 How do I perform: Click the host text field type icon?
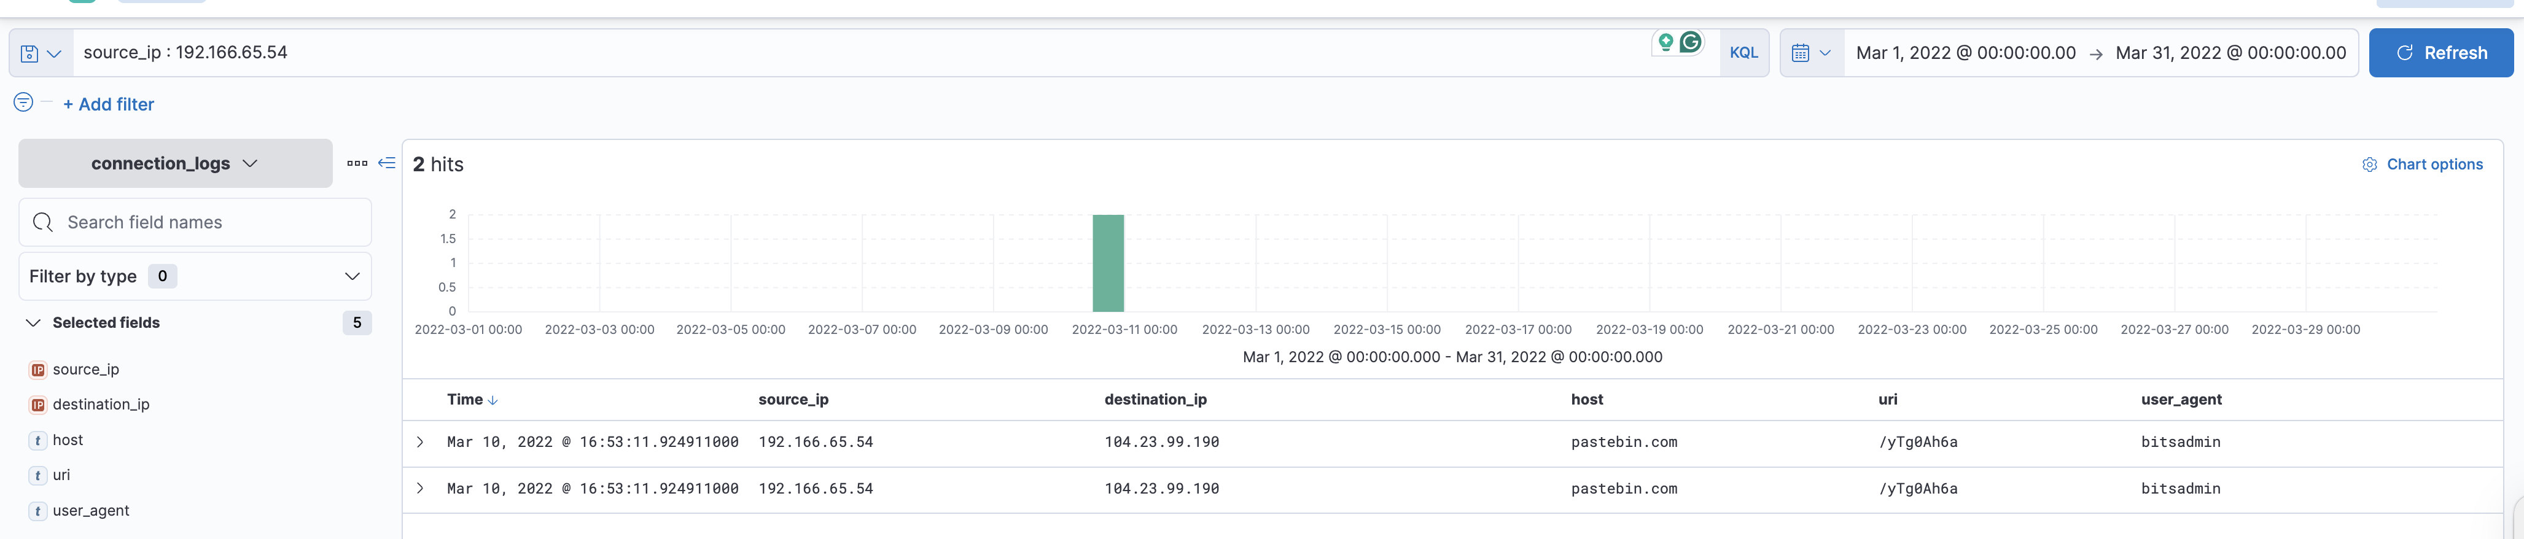click(x=38, y=440)
